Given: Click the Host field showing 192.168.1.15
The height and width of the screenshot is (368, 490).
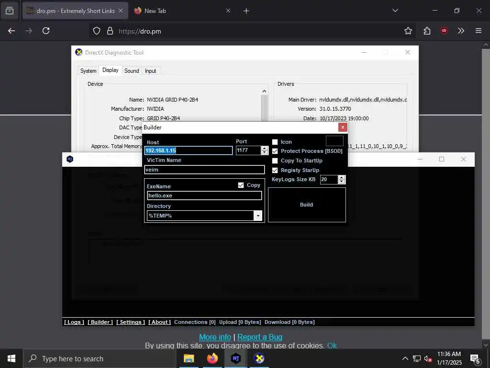Looking at the screenshot, I should click(189, 150).
